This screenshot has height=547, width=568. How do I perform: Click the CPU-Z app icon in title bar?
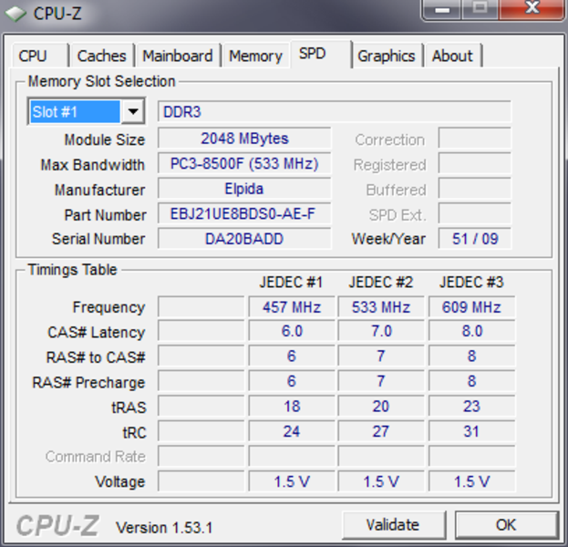click(15, 14)
